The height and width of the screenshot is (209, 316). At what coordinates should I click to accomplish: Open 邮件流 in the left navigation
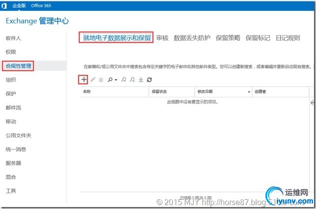tap(13, 108)
